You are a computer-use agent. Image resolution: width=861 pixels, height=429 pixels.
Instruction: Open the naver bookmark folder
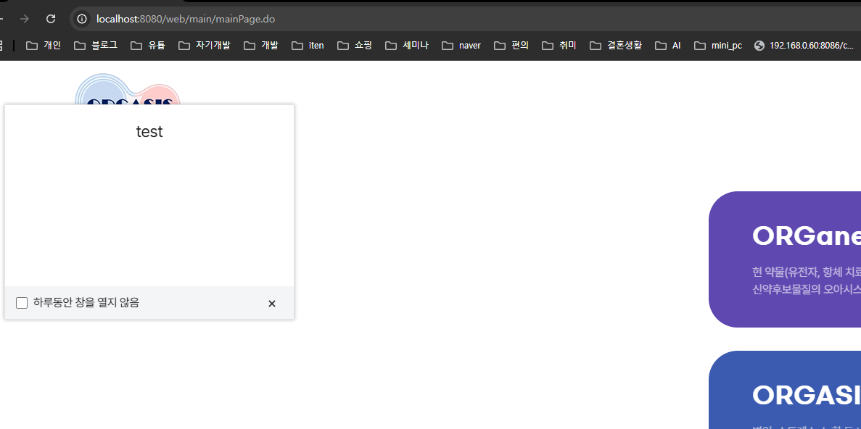(461, 46)
